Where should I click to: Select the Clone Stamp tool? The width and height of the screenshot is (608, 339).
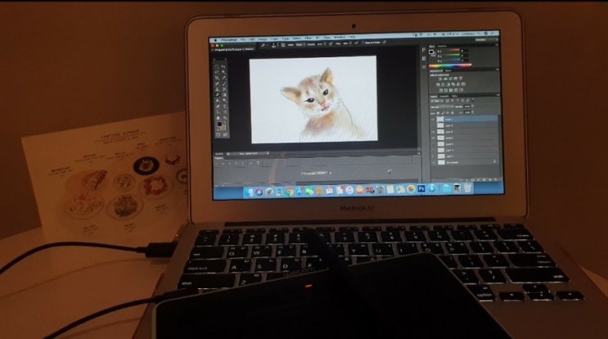218,89
